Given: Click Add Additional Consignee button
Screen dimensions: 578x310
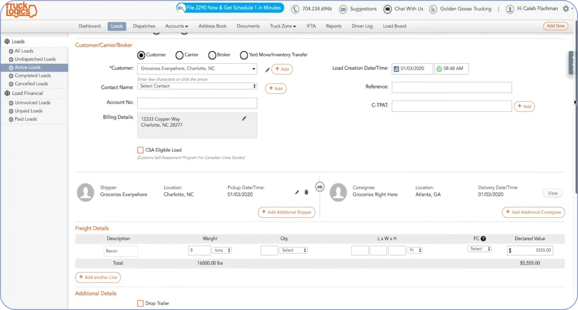Looking at the screenshot, I should (x=533, y=212).
